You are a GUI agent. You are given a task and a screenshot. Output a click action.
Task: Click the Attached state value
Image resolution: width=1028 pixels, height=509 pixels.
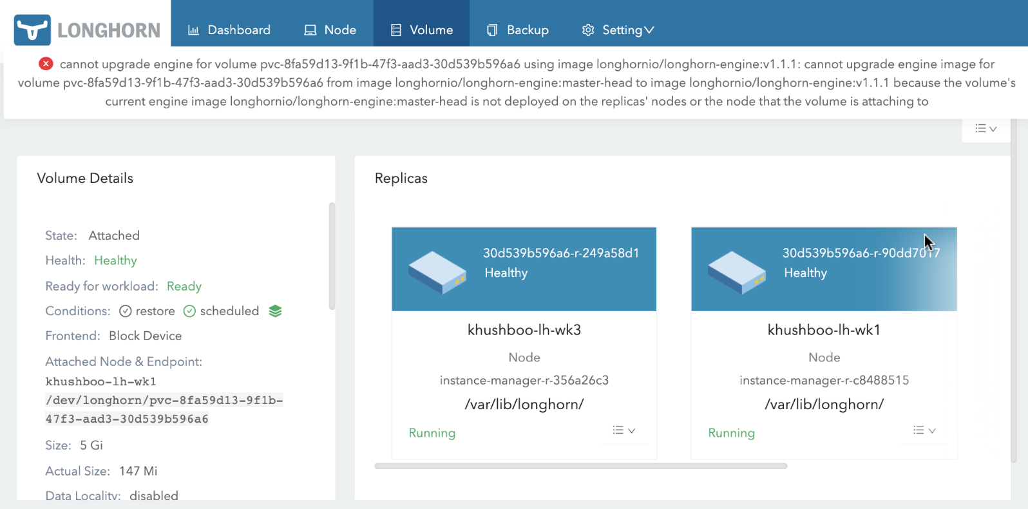point(114,235)
